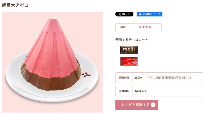Click the thumbs-up icon in like button
Viewport: 205px width, 114px height.
140,14
